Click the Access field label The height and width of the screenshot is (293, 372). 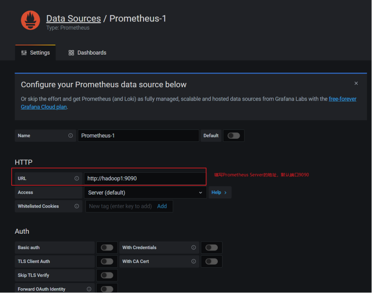25,192
